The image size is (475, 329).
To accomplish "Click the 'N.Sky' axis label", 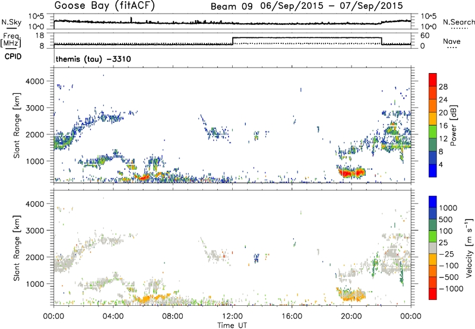I will [11, 22].
